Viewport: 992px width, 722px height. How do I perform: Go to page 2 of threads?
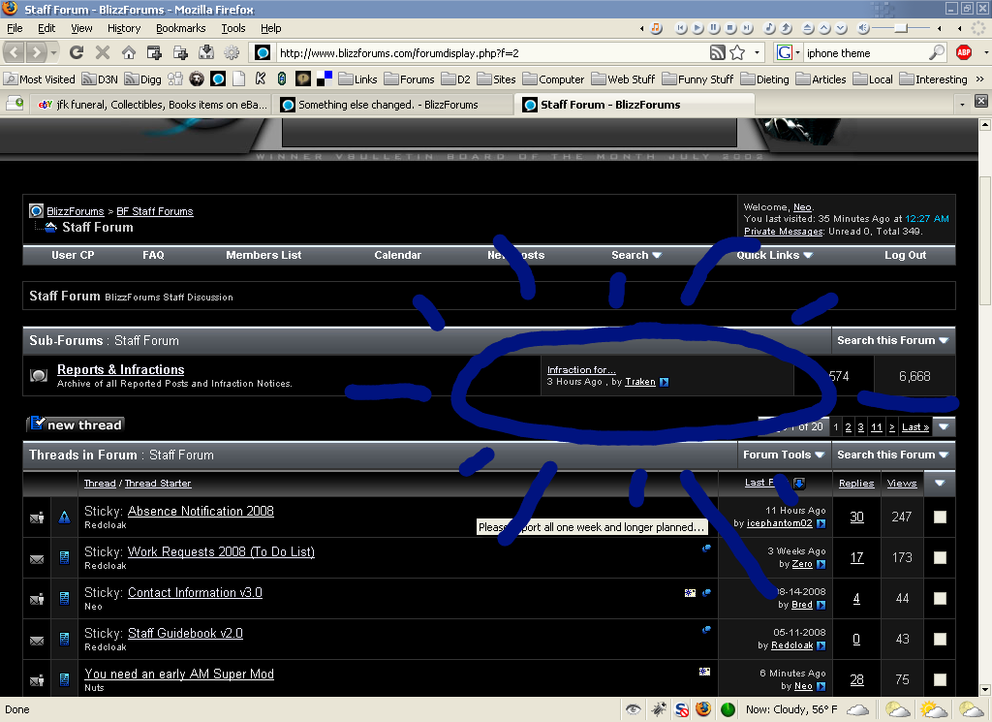[848, 427]
